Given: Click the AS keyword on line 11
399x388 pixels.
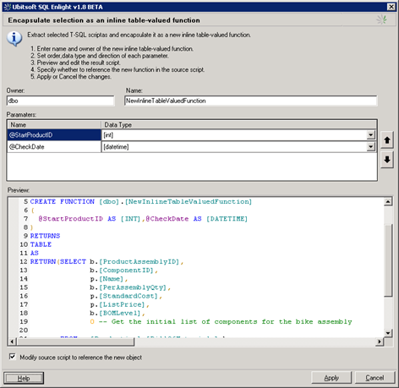Looking at the screenshot, I should tap(35, 253).
